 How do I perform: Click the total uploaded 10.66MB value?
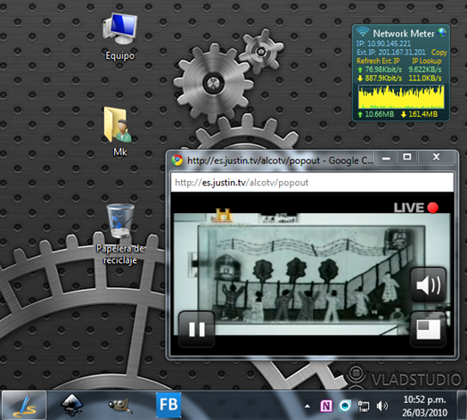[380, 114]
